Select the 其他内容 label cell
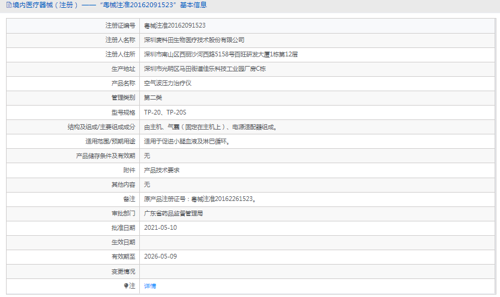Screen dimensions: 500x297 click(73, 185)
